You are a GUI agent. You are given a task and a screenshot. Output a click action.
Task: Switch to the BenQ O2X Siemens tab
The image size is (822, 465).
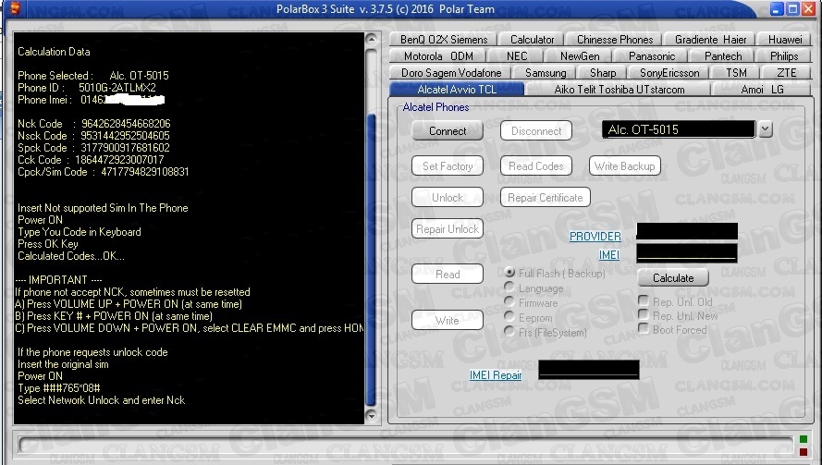[444, 40]
